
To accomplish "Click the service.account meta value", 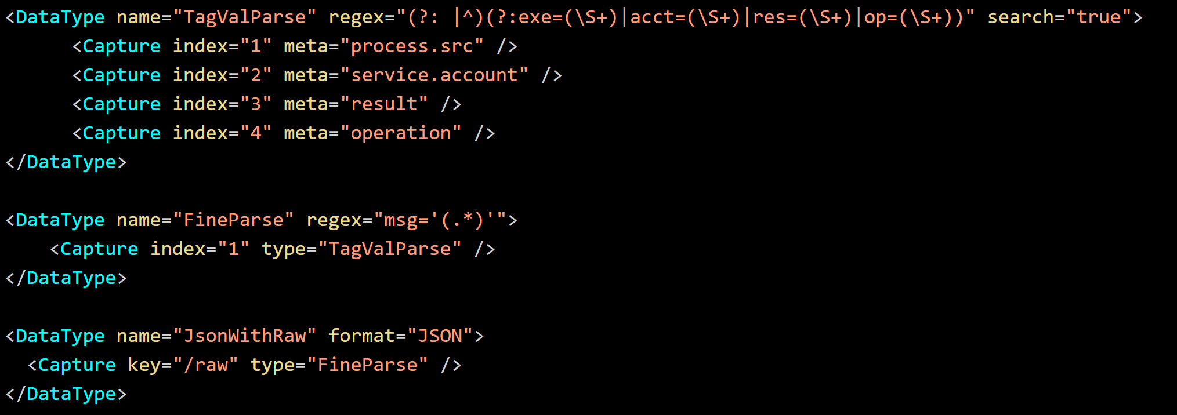I will coord(434,75).
